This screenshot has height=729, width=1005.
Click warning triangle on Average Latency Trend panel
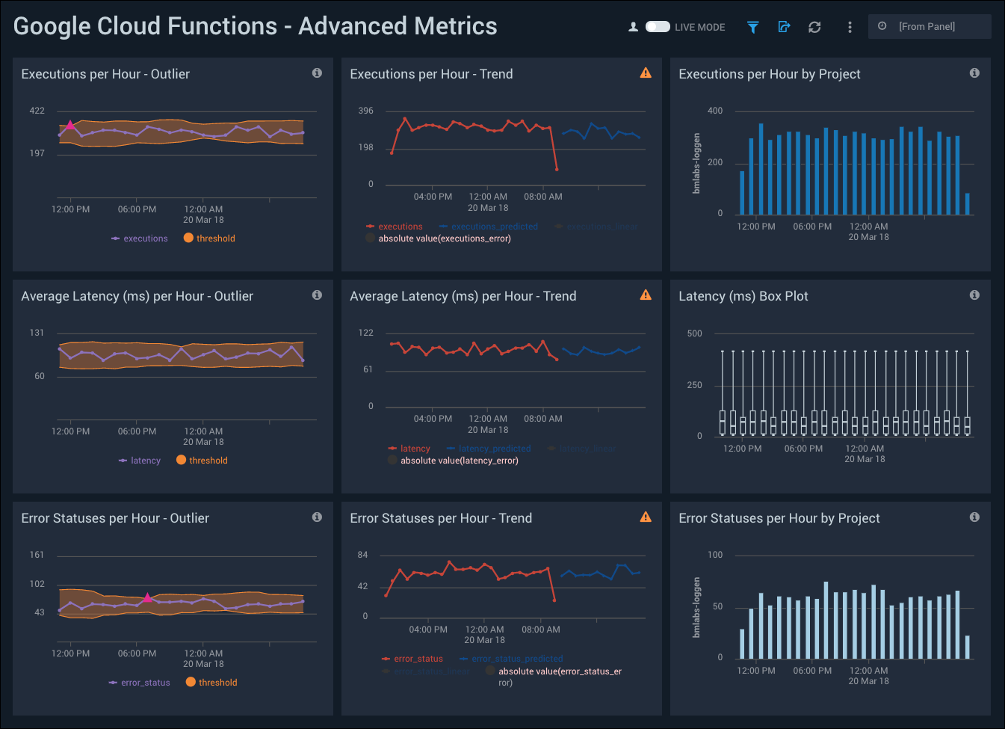[x=645, y=295]
